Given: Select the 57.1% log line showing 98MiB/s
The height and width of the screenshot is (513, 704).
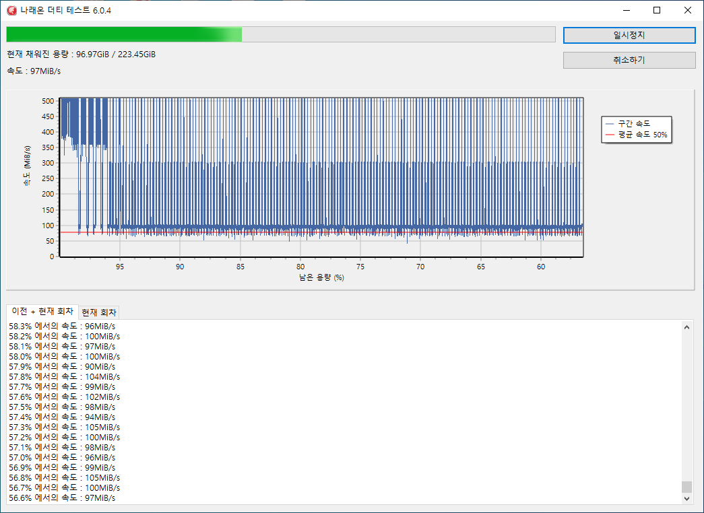Looking at the screenshot, I should pyautogui.click(x=62, y=448).
